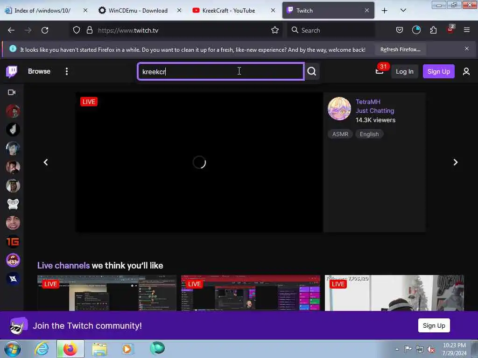The image size is (478, 358).
Task: Open Windows Media Player taskbar icon
Action: pos(127,349)
